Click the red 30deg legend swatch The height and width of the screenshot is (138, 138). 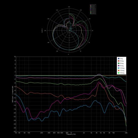coord(119,61)
